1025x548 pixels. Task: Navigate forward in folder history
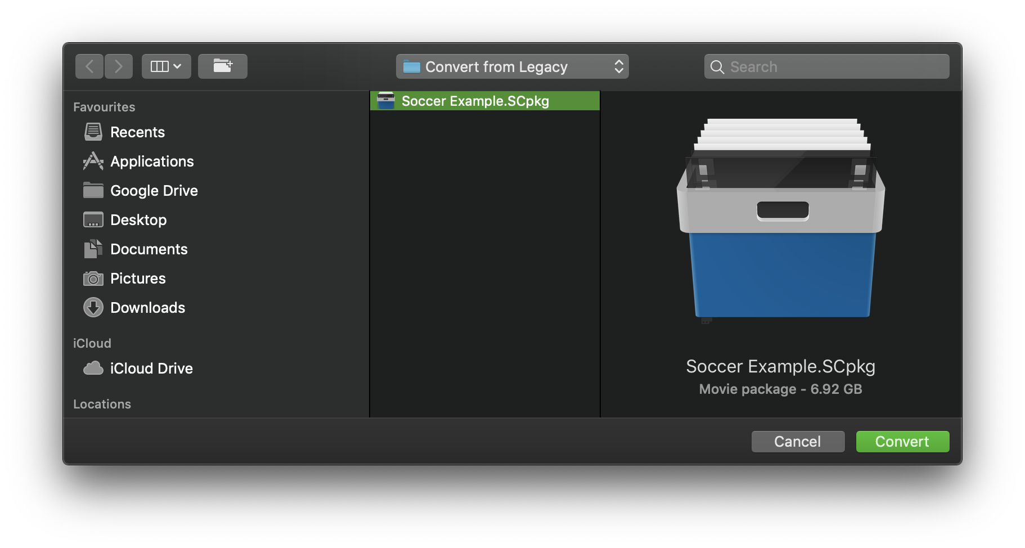(x=119, y=66)
